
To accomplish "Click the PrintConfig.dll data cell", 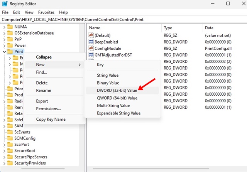I will [218, 48].
